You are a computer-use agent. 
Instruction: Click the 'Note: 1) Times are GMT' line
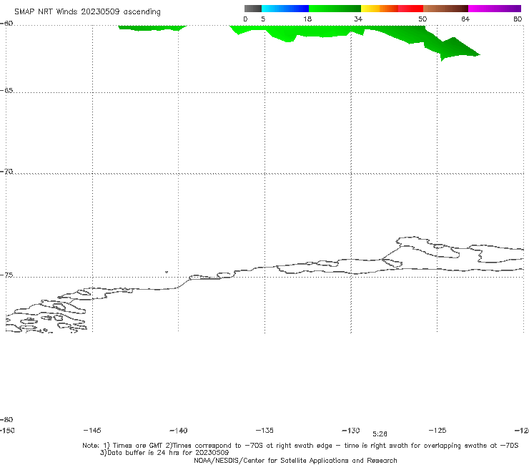[x=300, y=446]
